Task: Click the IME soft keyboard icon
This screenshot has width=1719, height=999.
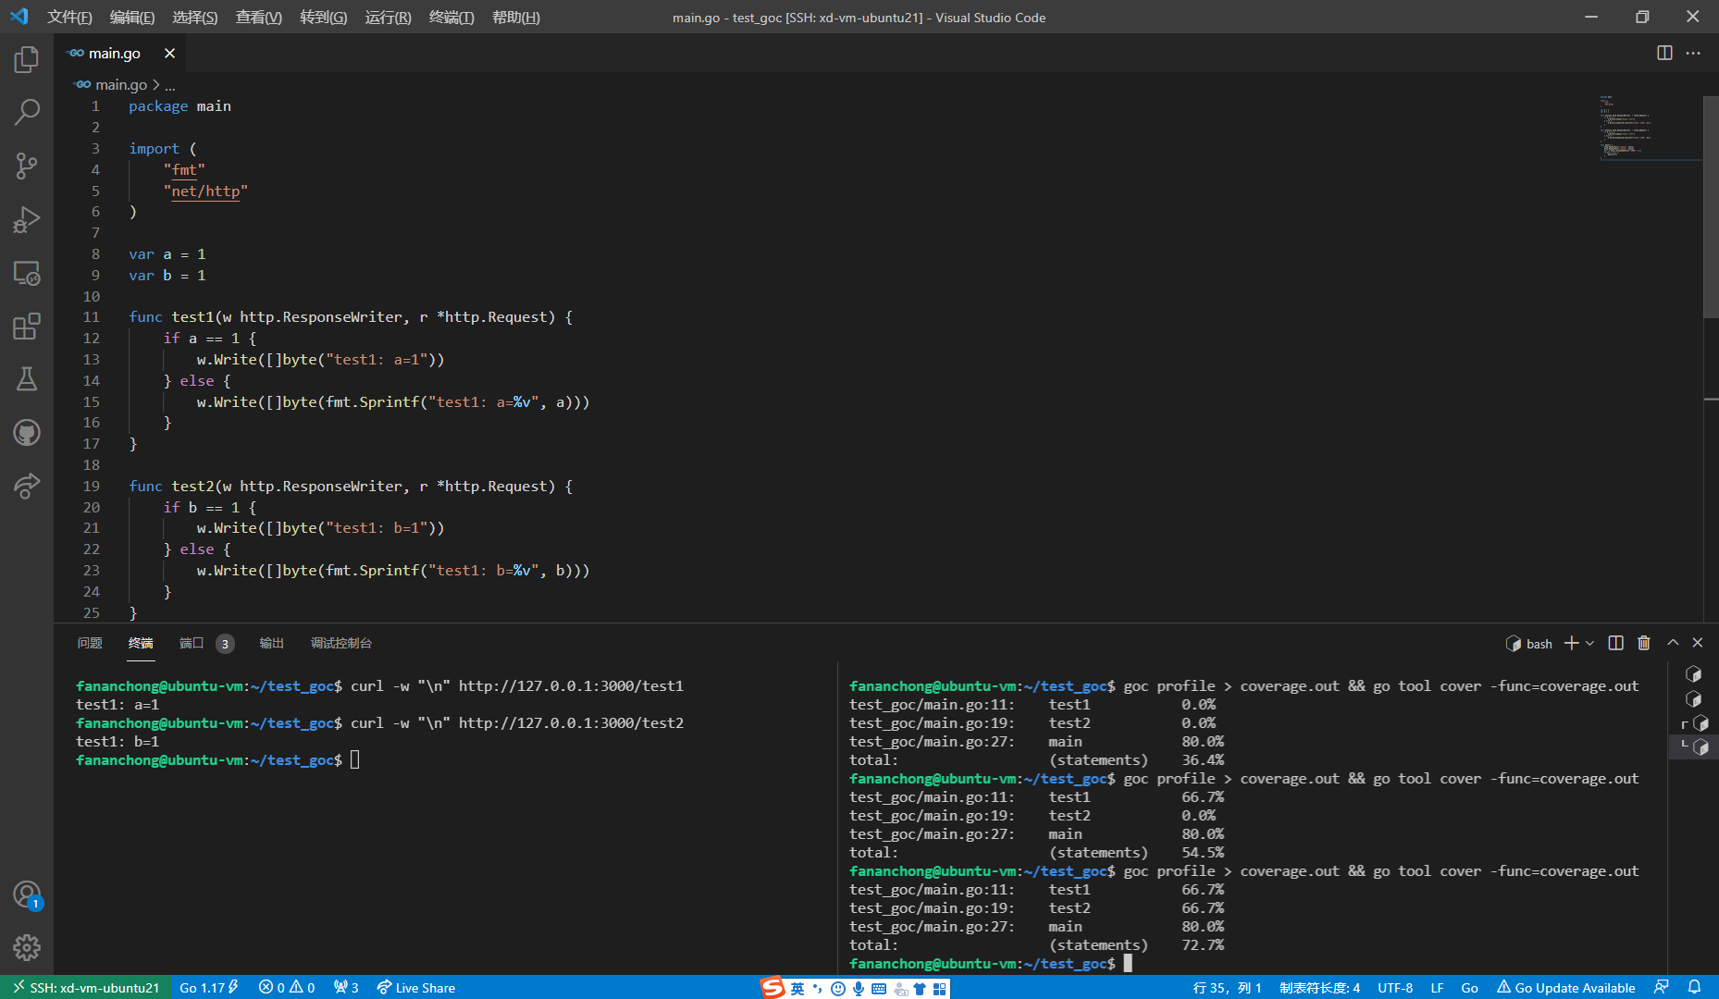Action: tap(879, 989)
